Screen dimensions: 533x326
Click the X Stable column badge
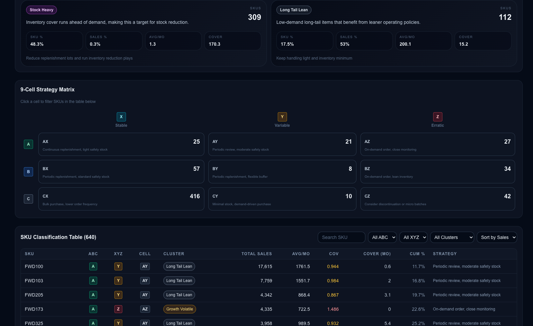pos(121,117)
